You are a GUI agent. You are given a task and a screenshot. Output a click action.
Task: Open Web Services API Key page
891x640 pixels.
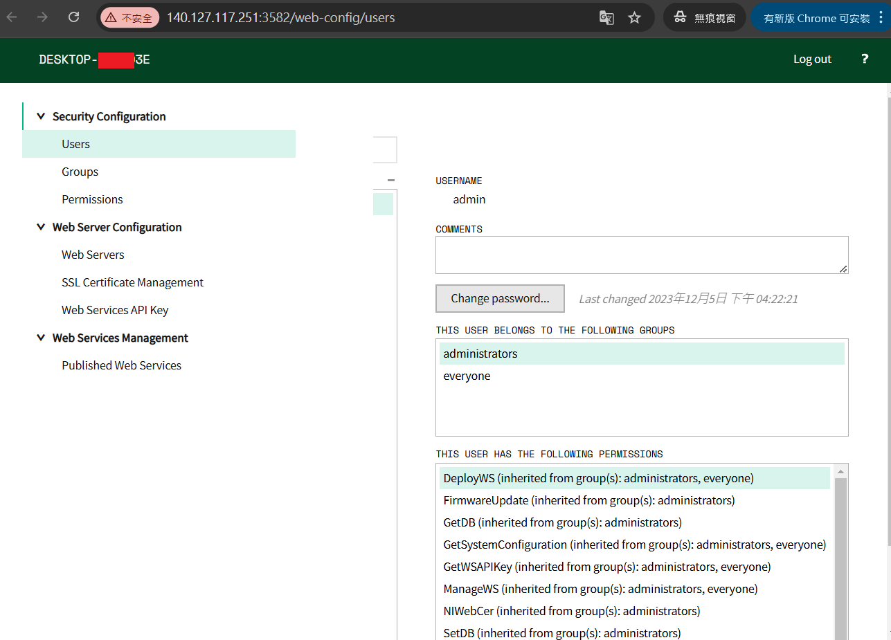(x=115, y=310)
